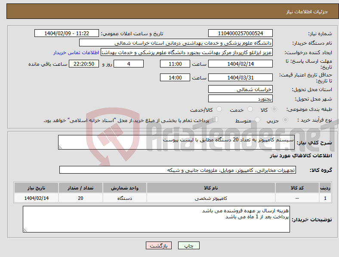Click the buyer organization name field
This screenshot has width=339, height=257.
coord(176,43)
